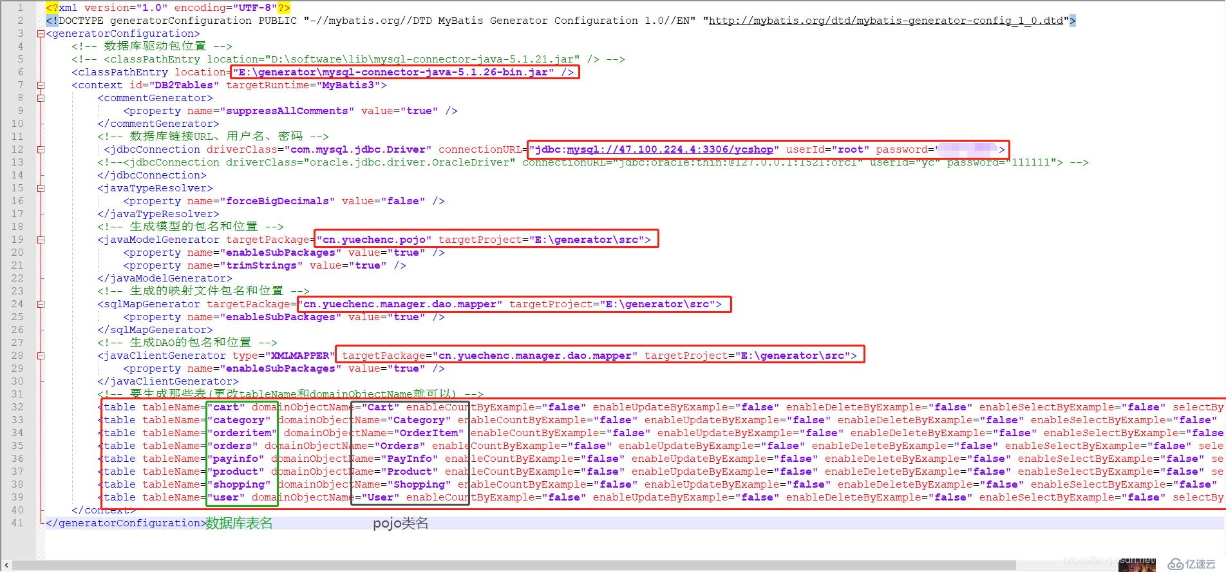Click the userId value "root"
Viewport: 1226px width, 572px height.
pyautogui.click(x=851, y=149)
